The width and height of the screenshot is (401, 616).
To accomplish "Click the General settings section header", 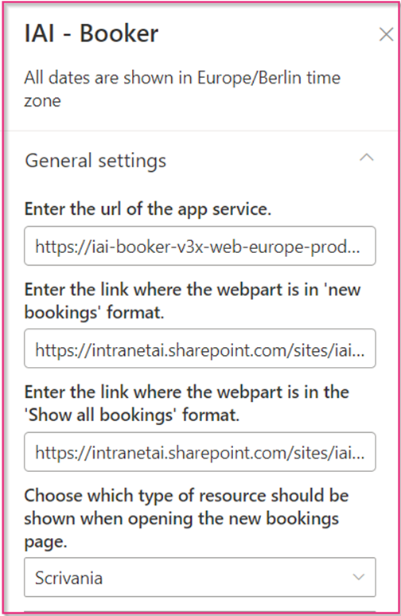I will (x=200, y=160).
